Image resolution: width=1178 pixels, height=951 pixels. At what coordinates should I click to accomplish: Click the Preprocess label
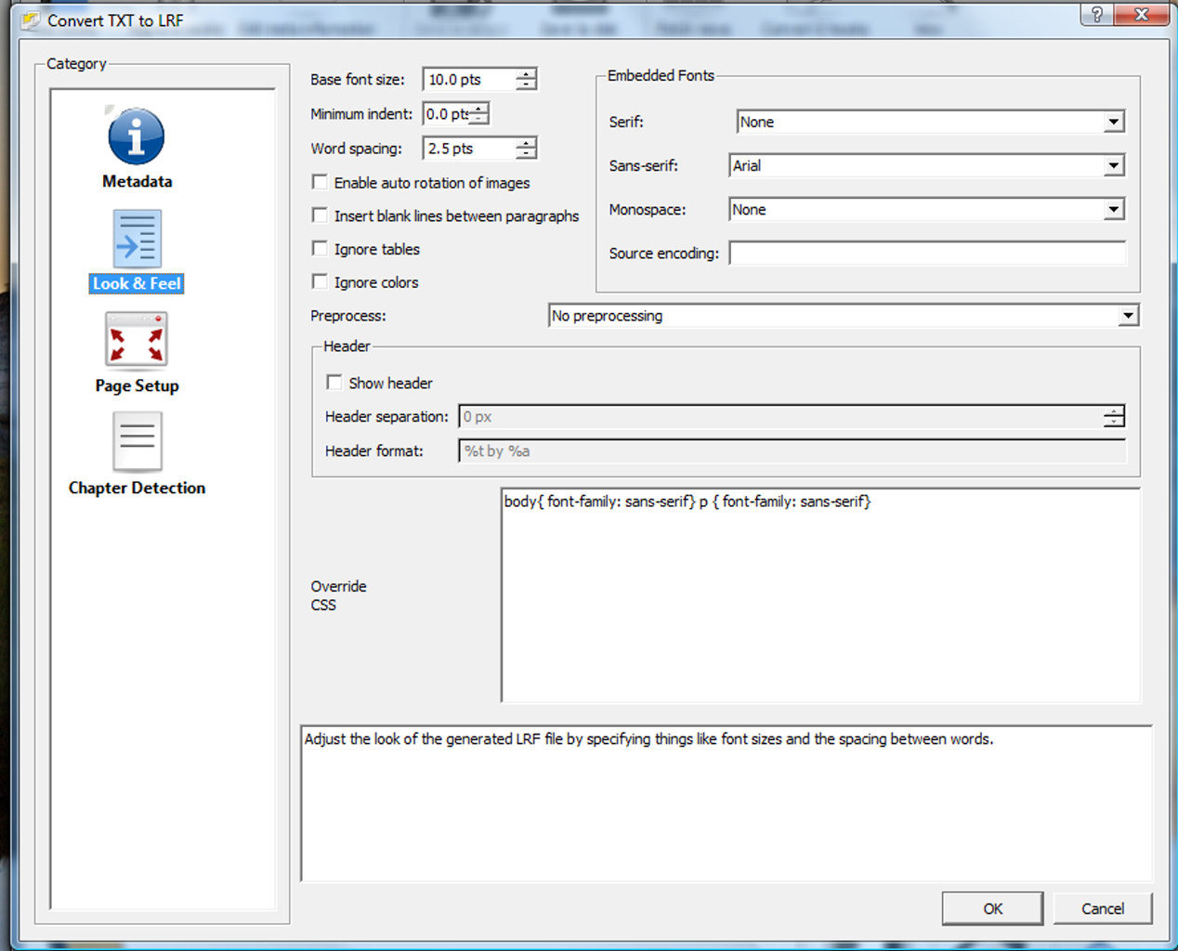(348, 316)
